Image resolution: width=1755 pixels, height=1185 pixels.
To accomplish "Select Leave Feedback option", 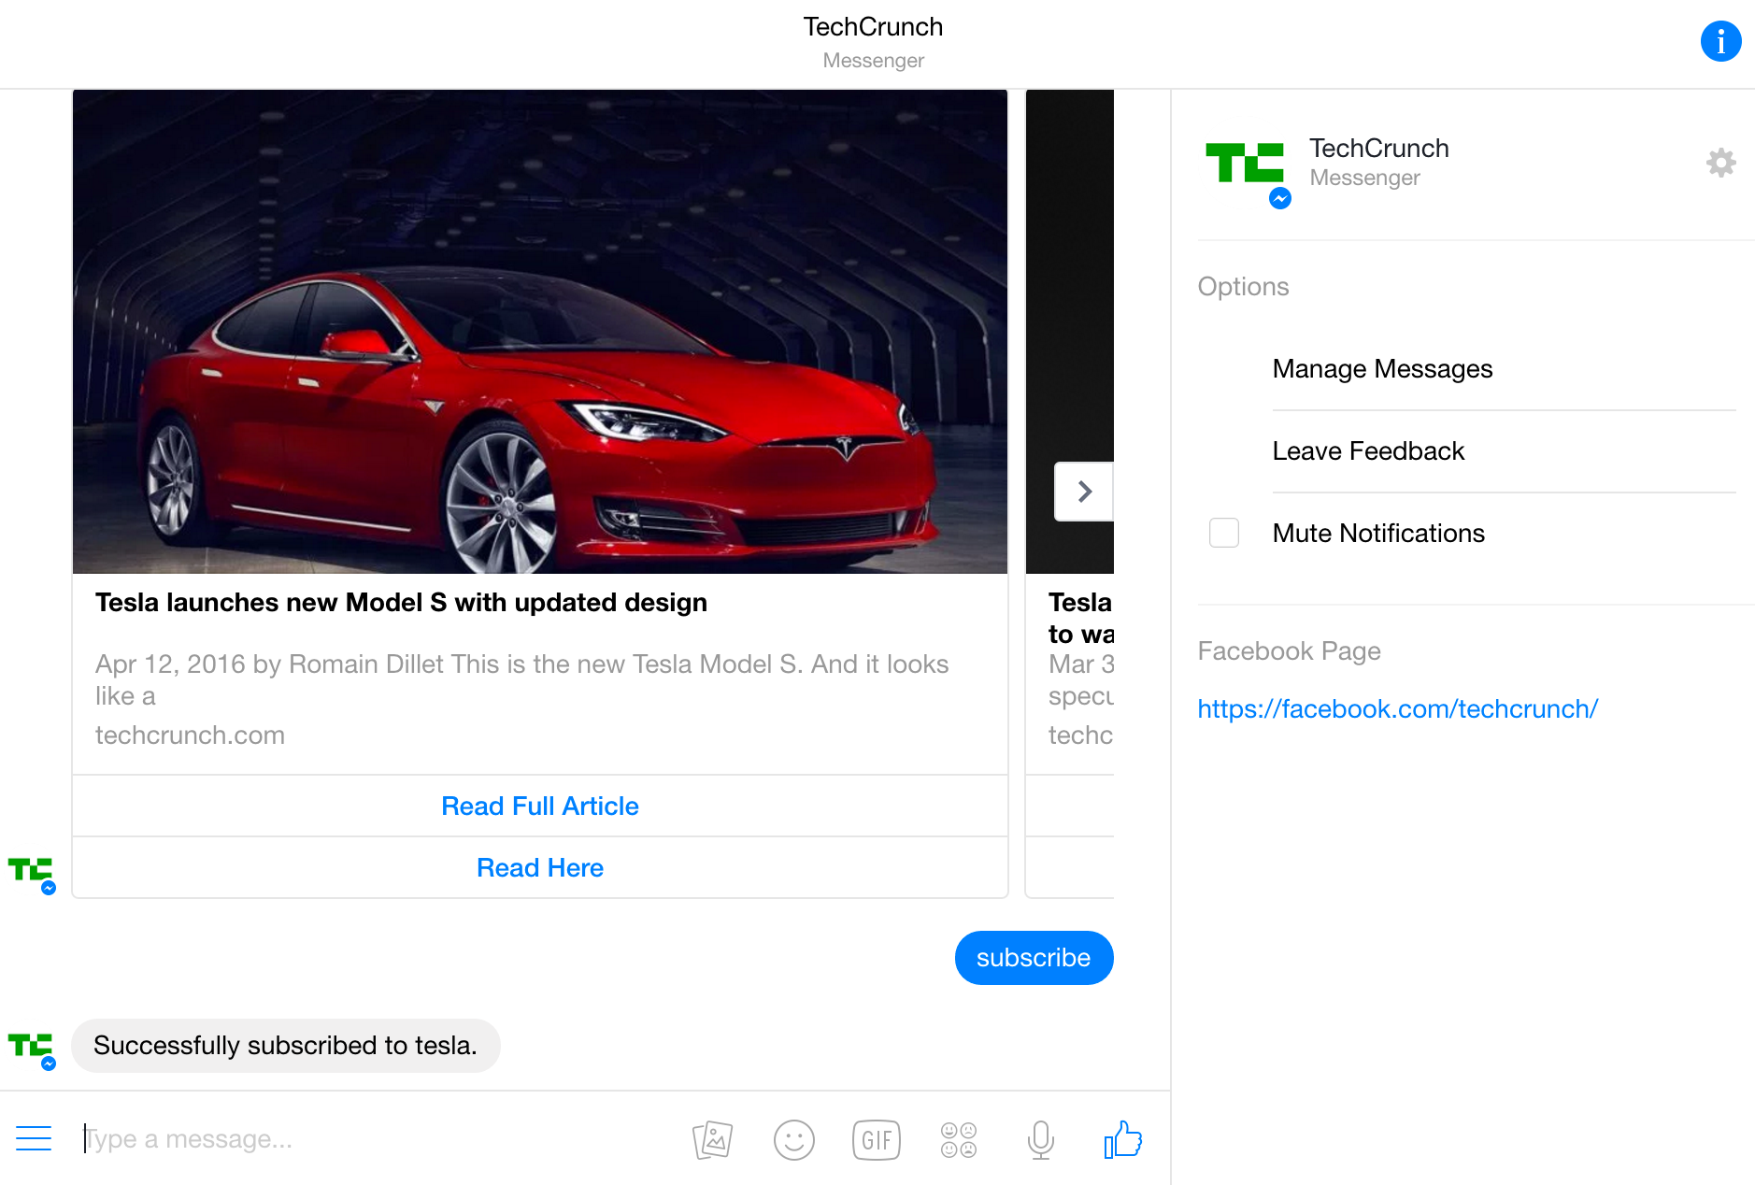I will (1368, 451).
